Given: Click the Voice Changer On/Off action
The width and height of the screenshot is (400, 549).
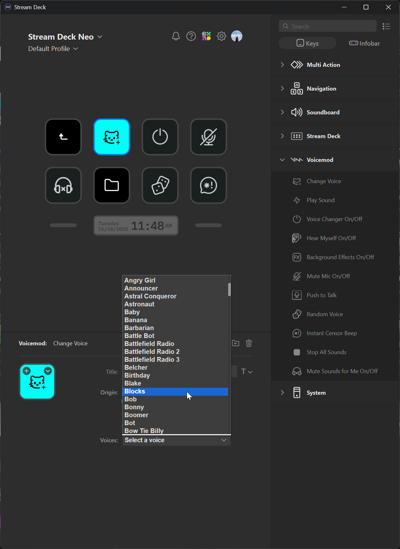Looking at the screenshot, I should (x=335, y=219).
